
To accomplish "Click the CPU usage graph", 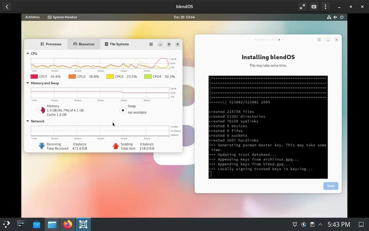I will click(x=100, y=63).
